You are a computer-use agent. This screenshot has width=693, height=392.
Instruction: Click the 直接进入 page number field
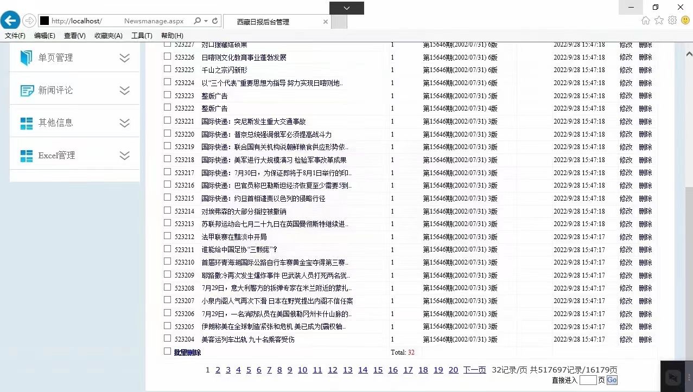tap(588, 380)
